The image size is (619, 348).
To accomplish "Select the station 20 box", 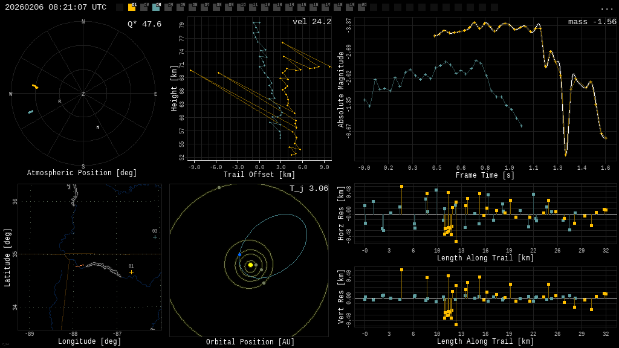I will (x=361, y=7).
